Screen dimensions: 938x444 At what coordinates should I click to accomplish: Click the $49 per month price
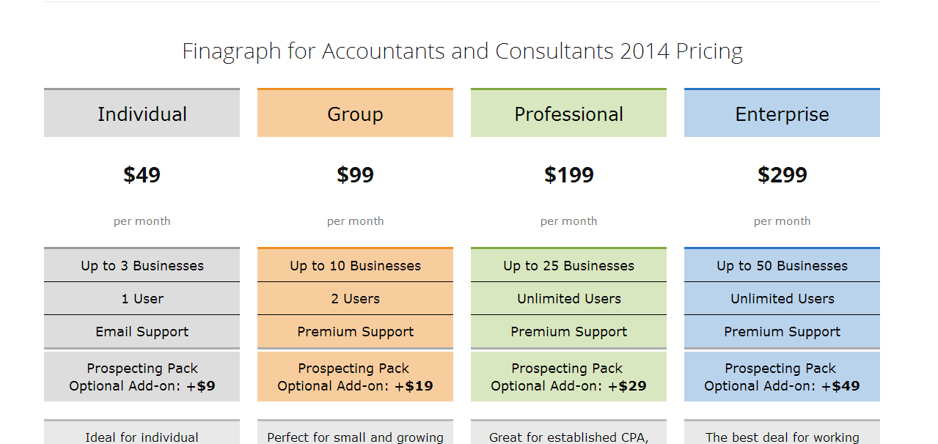[142, 175]
